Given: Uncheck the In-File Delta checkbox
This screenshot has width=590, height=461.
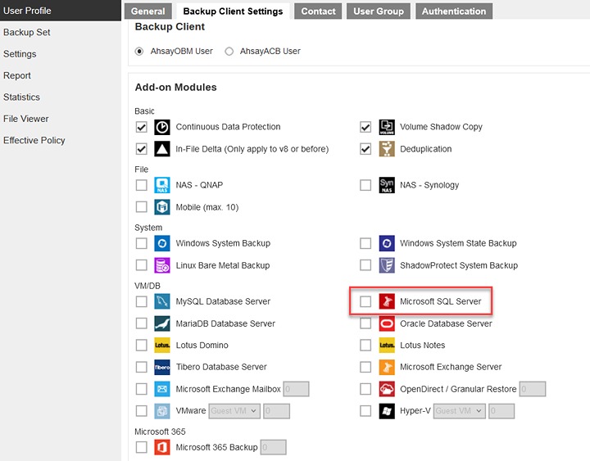Looking at the screenshot, I should click(142, 149).
